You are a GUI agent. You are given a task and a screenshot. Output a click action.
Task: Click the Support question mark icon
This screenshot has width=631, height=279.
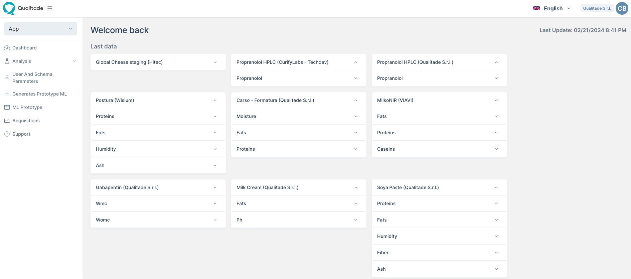point(7,134)
